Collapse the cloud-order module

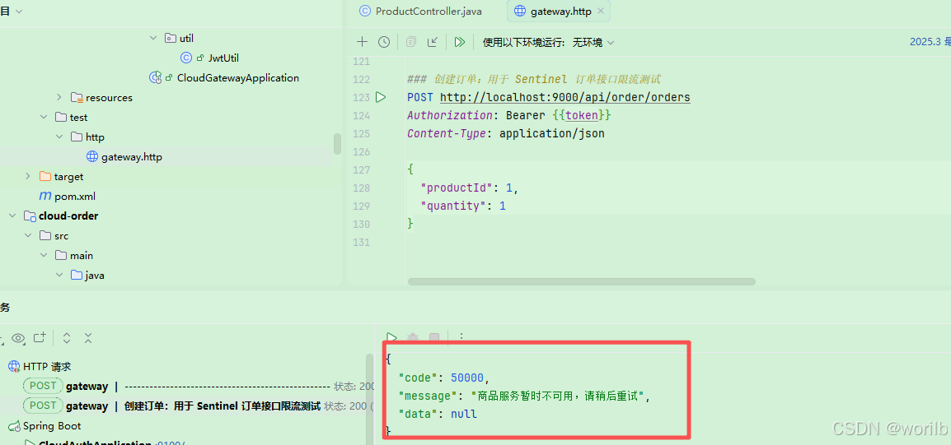pos(12,216)
